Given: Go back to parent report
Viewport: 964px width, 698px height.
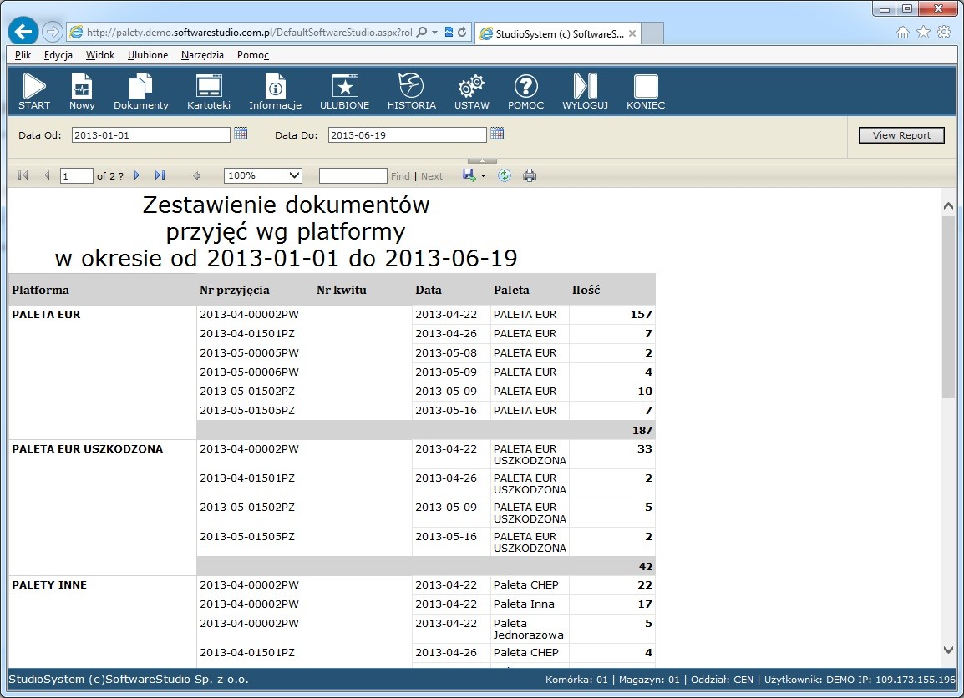Looking at the screenshot, I should coord(197,175).
